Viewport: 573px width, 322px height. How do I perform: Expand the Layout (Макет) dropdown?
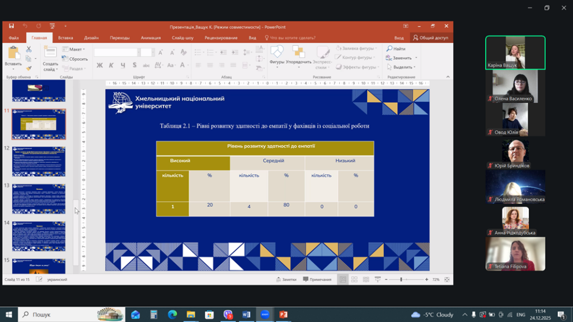[x=75, y=49]
